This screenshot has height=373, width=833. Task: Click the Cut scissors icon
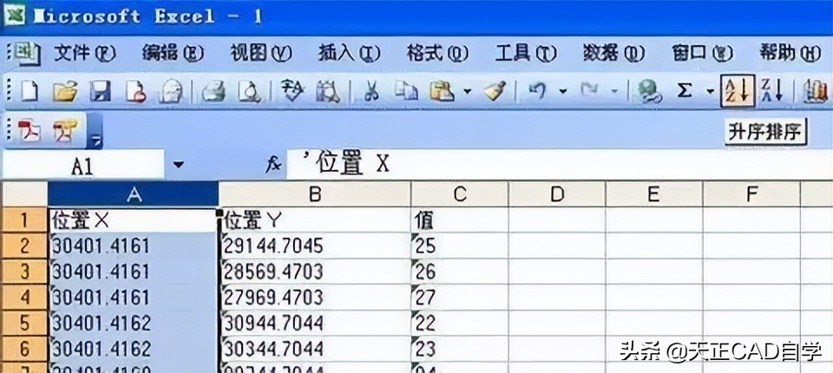click(x=371, y=93)
